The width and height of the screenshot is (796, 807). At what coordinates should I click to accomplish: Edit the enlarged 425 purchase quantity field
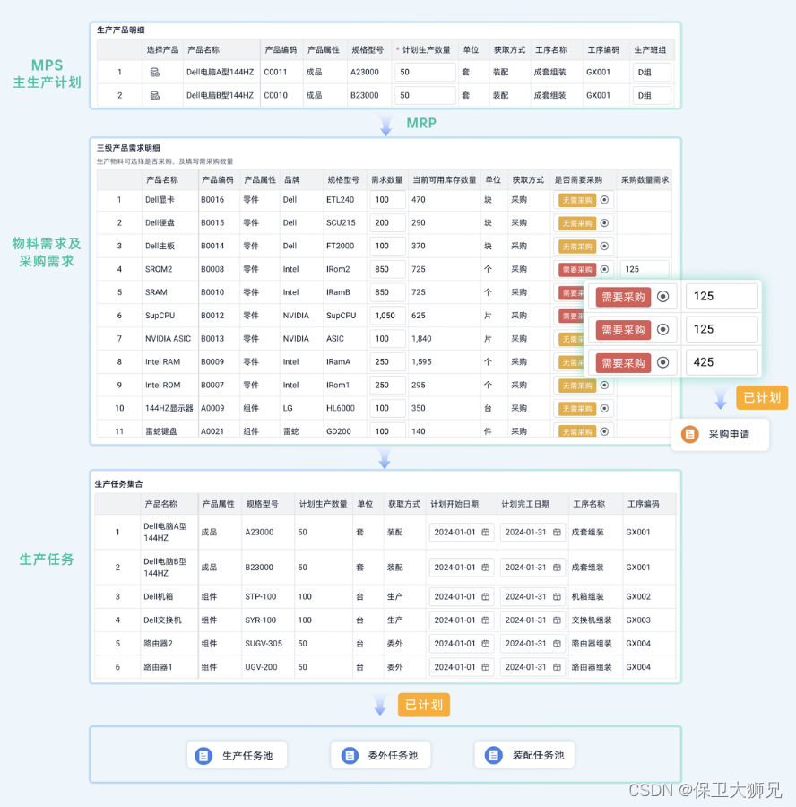(722, 362)
